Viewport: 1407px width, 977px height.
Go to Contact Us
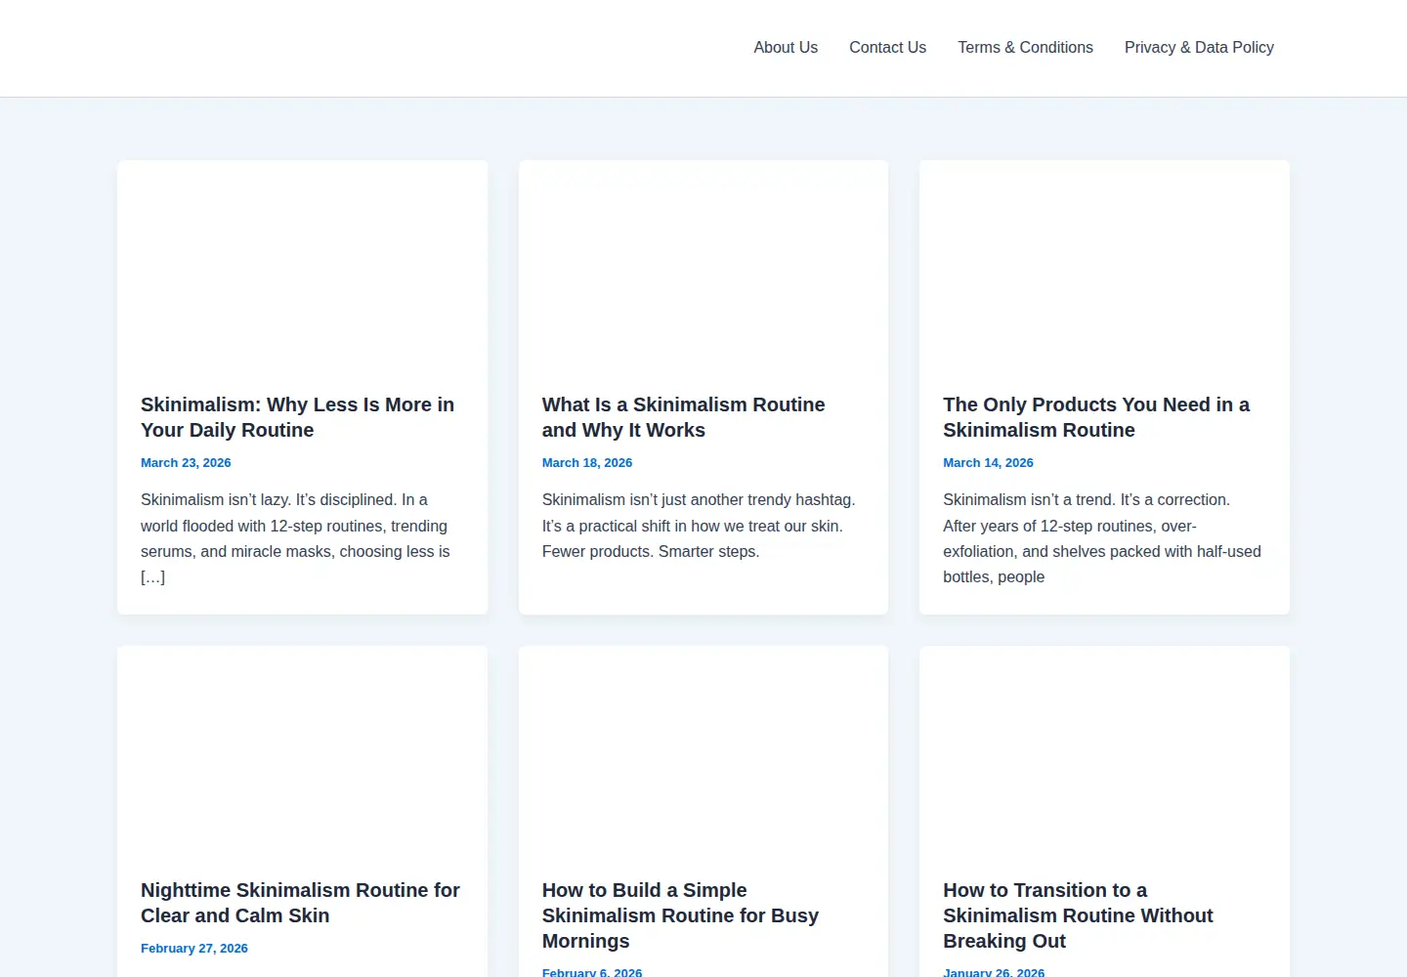coord(887,47)
